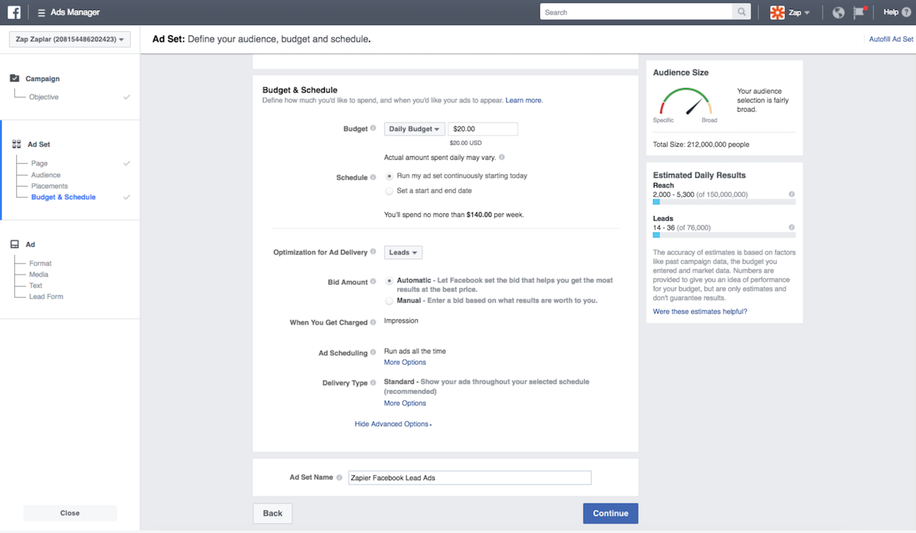
Task: Open the Zap account menu arrow in top bar
Action: click(x=807, y=13)
